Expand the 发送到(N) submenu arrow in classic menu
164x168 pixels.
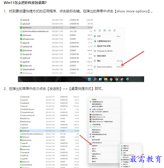point(119,146)
